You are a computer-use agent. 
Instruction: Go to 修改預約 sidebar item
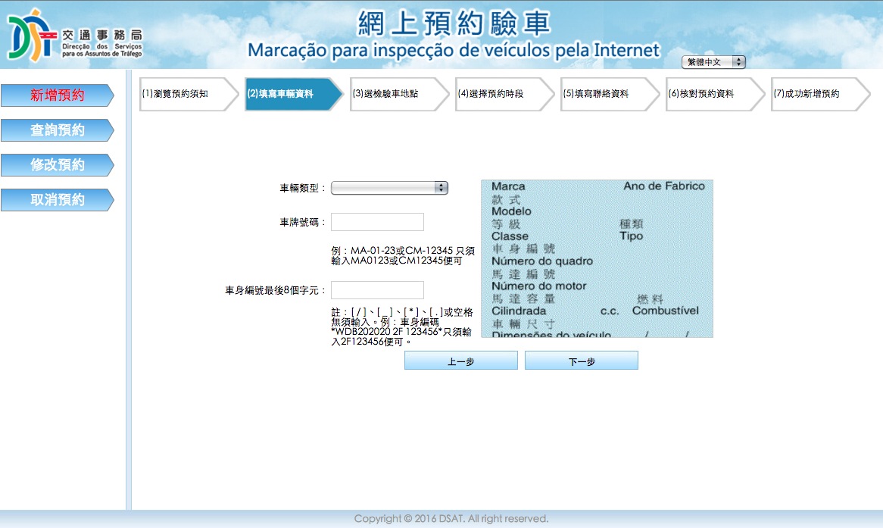click(x=57, y=165)
